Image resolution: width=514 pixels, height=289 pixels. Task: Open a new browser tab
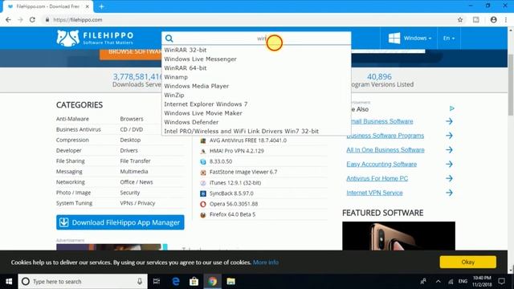coord(102,6)
